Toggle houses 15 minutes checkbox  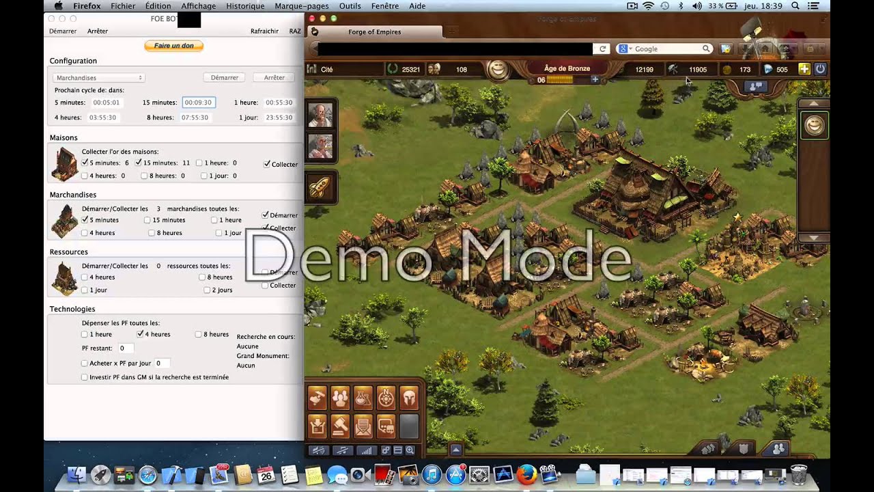click(138, 163)
